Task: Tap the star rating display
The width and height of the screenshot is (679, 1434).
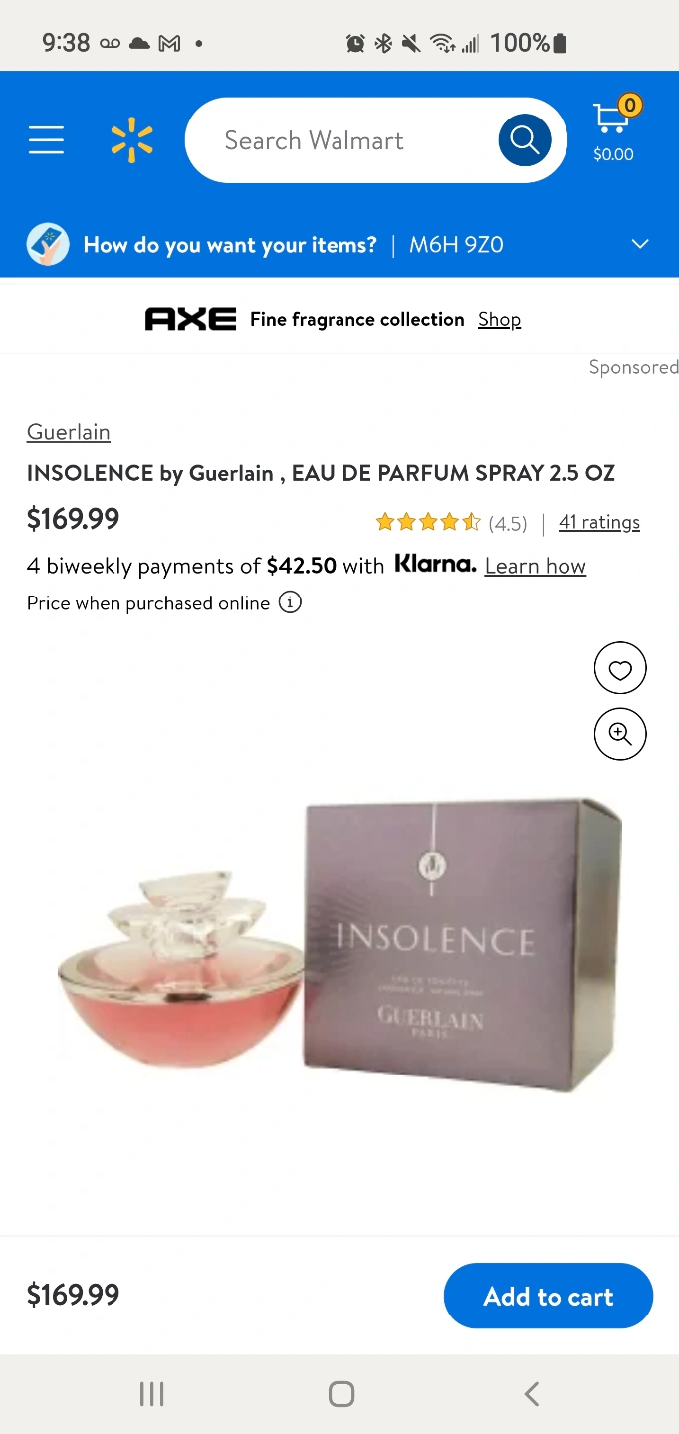Action: pyautogui.click(x=428, y=522)
